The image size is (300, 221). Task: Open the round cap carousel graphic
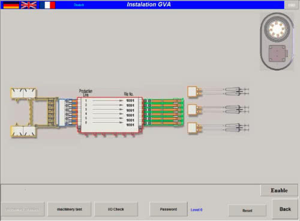point(277,41)
